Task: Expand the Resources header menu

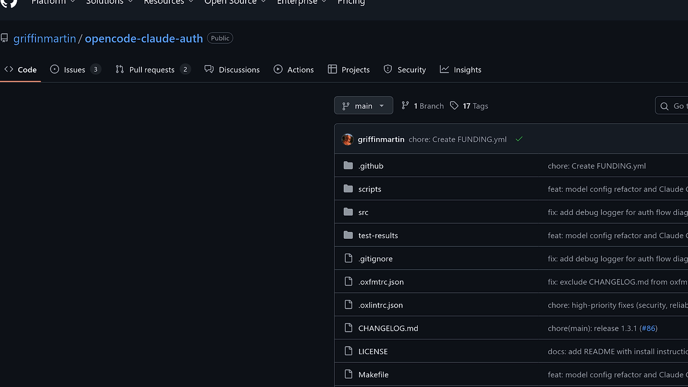Action: (169, 2)
